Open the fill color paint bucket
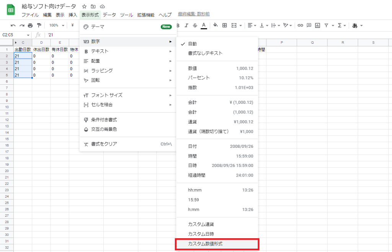392x252 pixels. (215, 25)
